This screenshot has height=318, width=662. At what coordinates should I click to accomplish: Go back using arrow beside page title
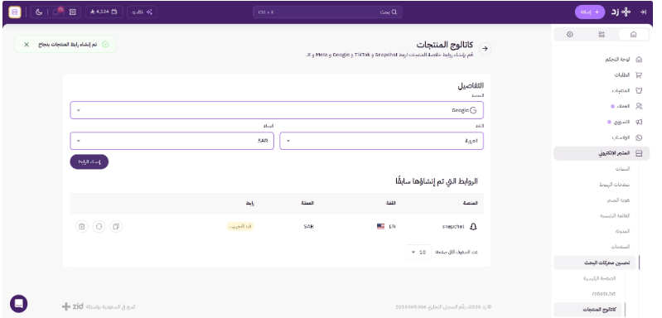coord(485,49)
